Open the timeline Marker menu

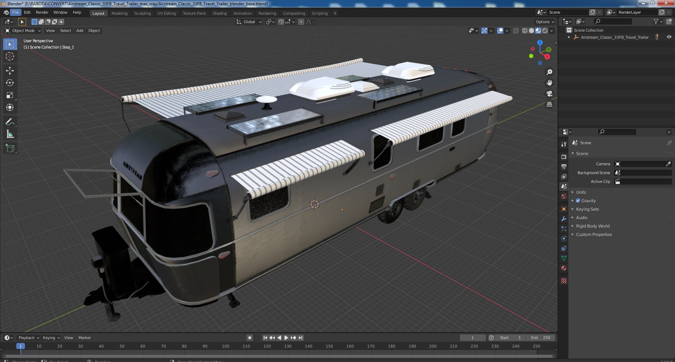coord(84,338)
